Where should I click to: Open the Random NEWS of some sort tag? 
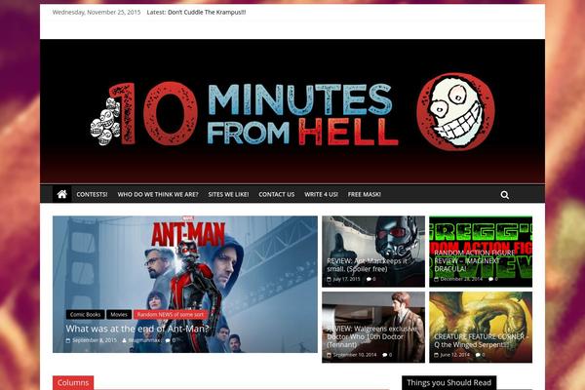(x=170, y=315)
